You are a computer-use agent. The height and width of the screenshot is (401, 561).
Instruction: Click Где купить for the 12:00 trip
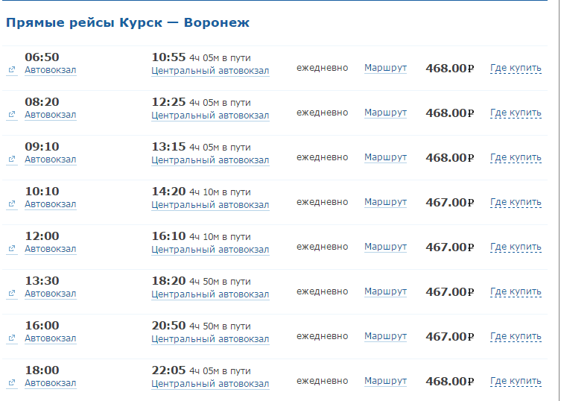[x=516, y=247]
